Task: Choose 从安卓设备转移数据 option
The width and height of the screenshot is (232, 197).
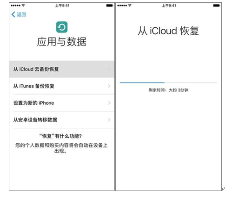Action: 62,120
